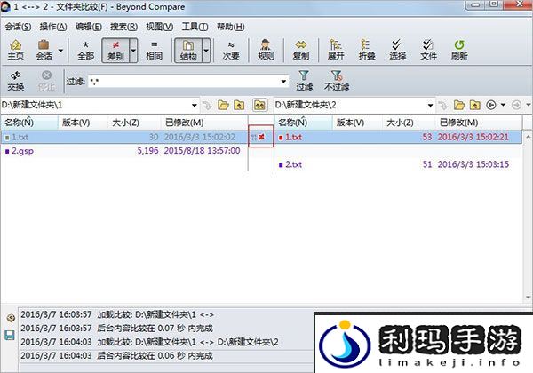Click the left path field D:\新建文件夹\1

[x=95, y=105]
